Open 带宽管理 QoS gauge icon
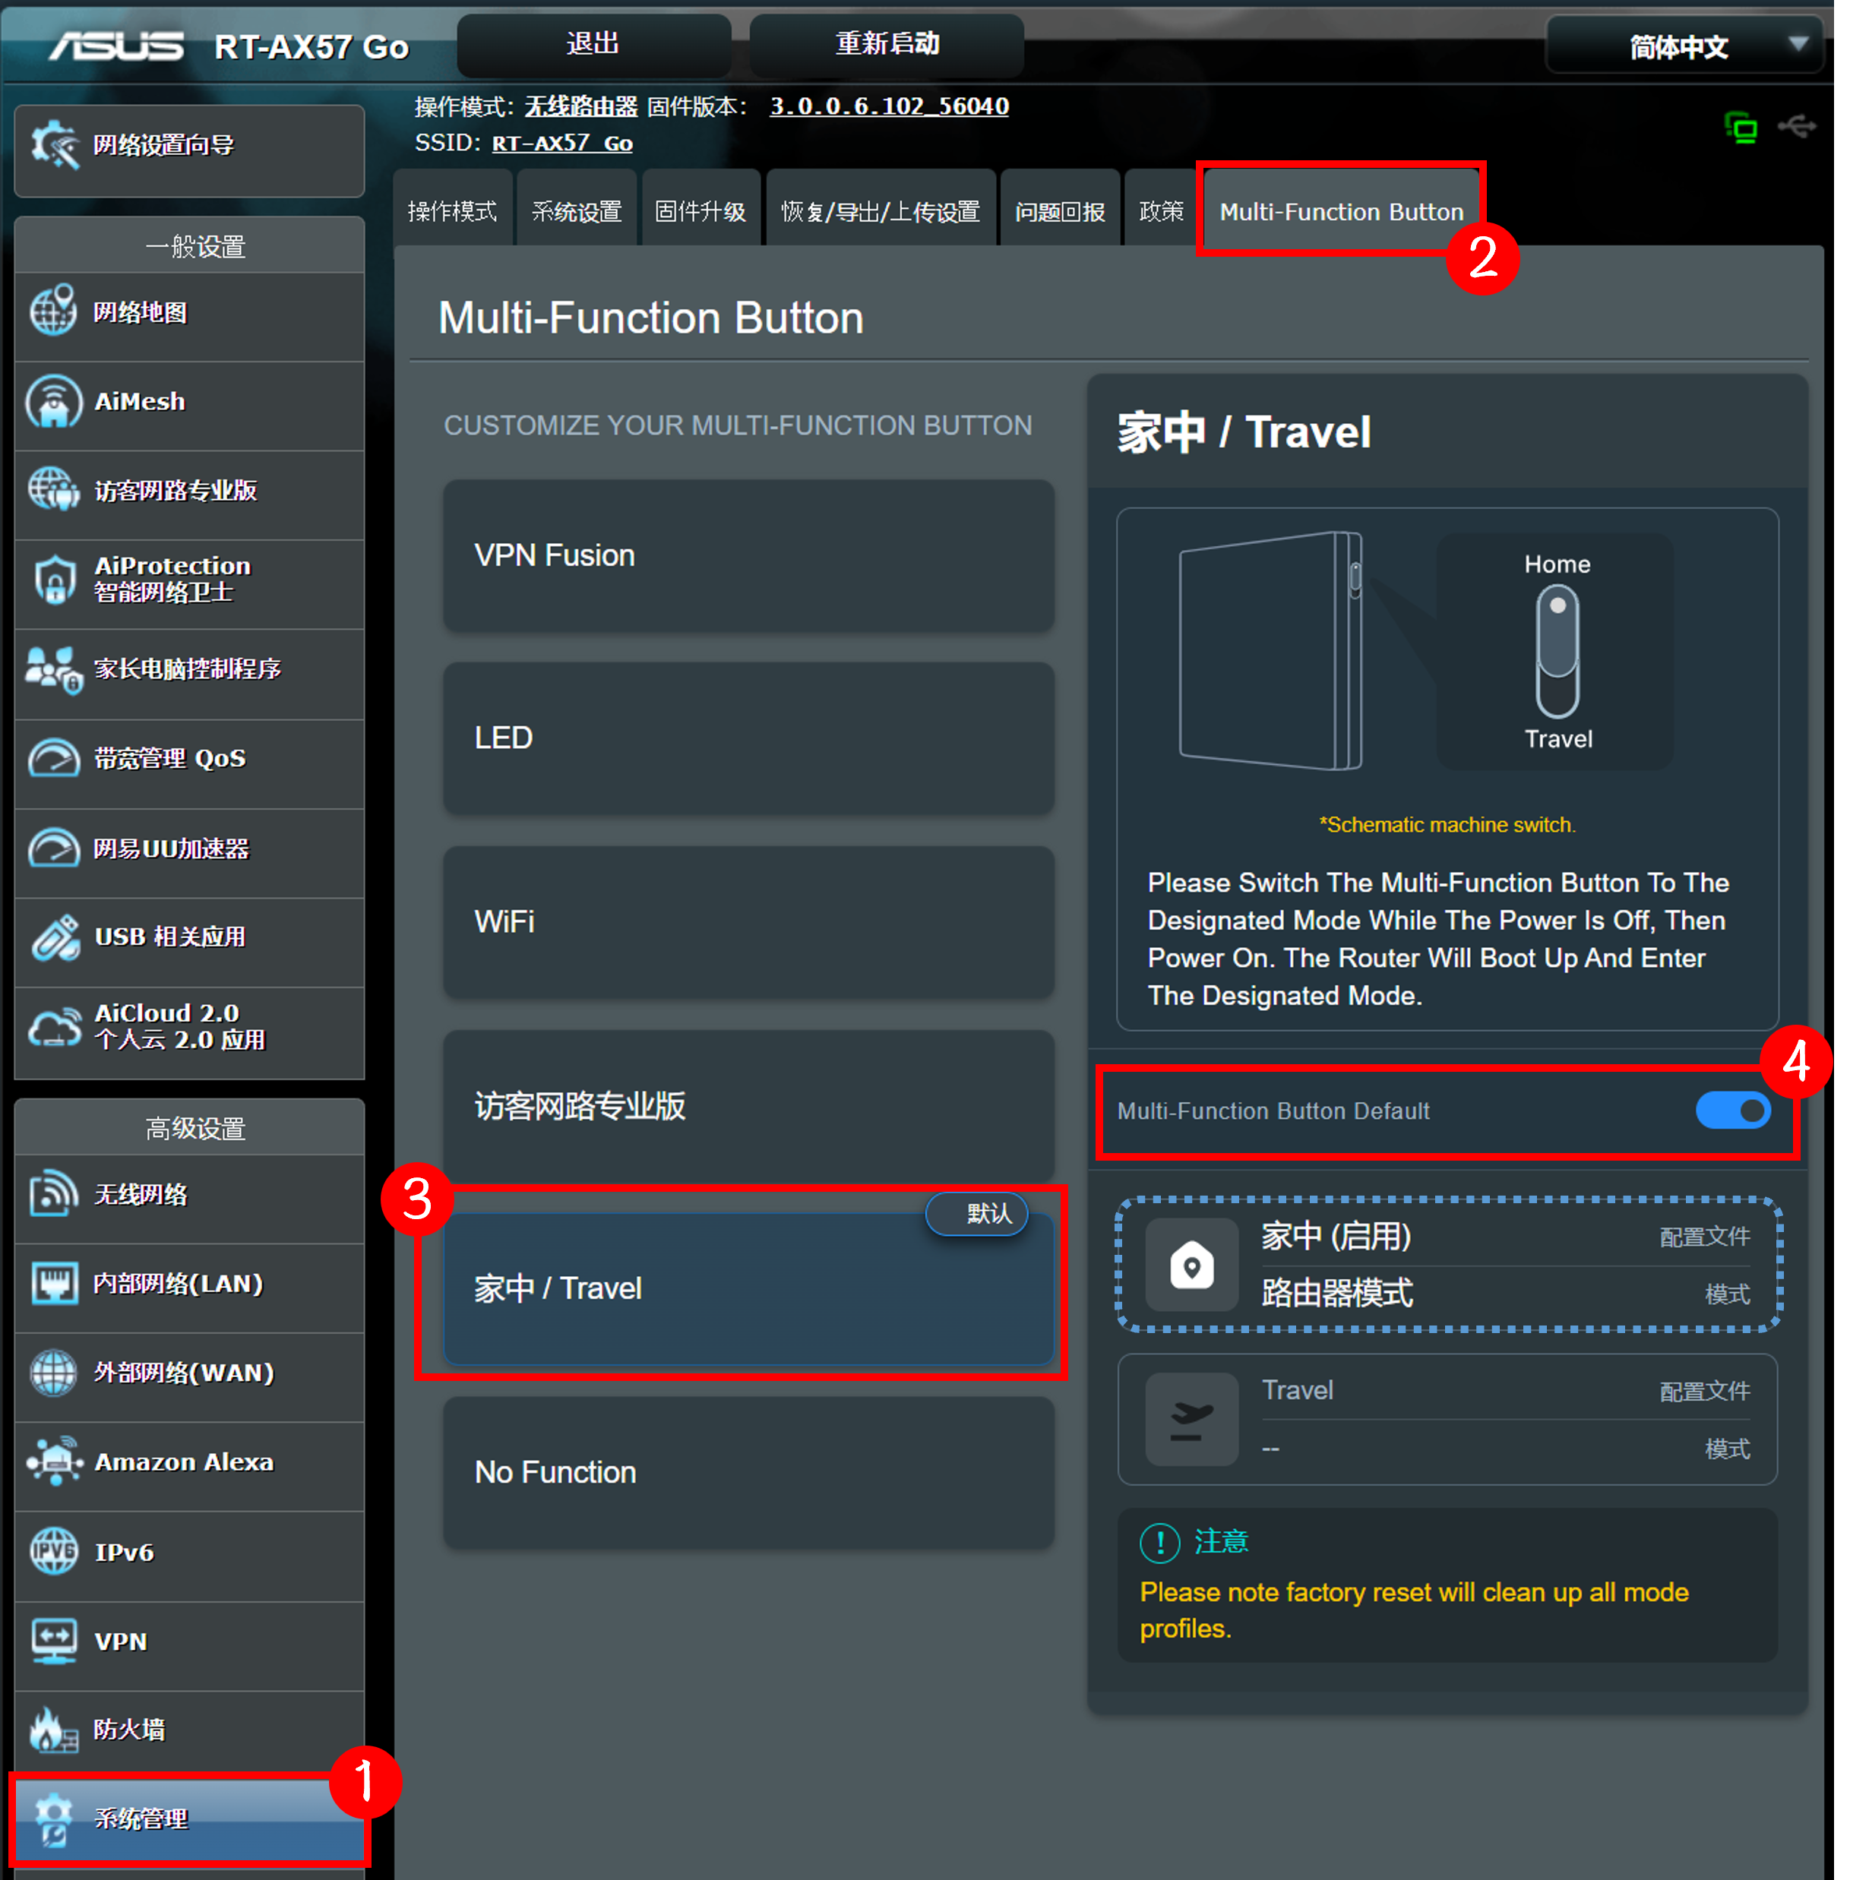This screenshot has width=1850, height=1880. (x=53, y=758)
